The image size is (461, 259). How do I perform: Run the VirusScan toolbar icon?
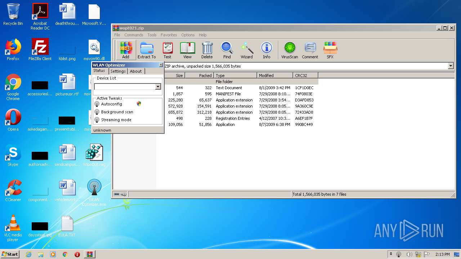290,50
